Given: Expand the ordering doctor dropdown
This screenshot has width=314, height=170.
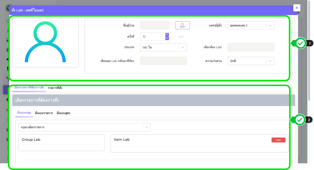Looking at the screenshot, I should coord(270,25).
